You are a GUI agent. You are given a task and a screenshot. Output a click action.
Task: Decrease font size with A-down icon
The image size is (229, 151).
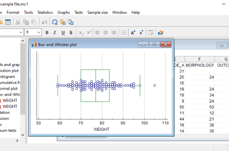(141, 32)
